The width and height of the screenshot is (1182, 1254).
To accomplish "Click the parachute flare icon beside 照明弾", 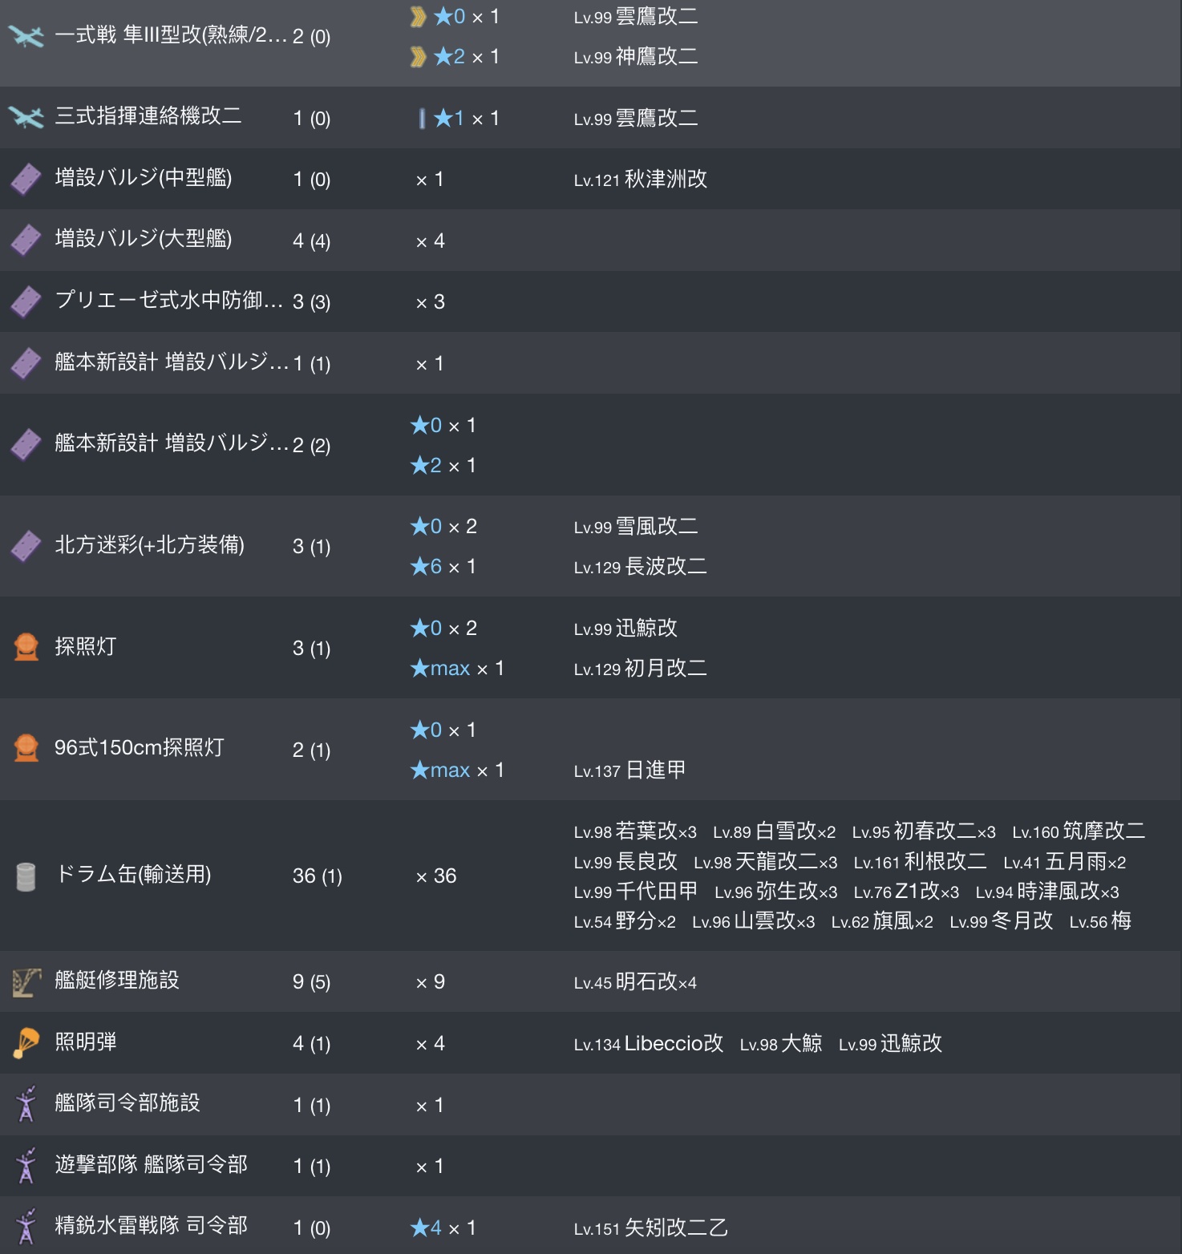I will click(26, 1043).
